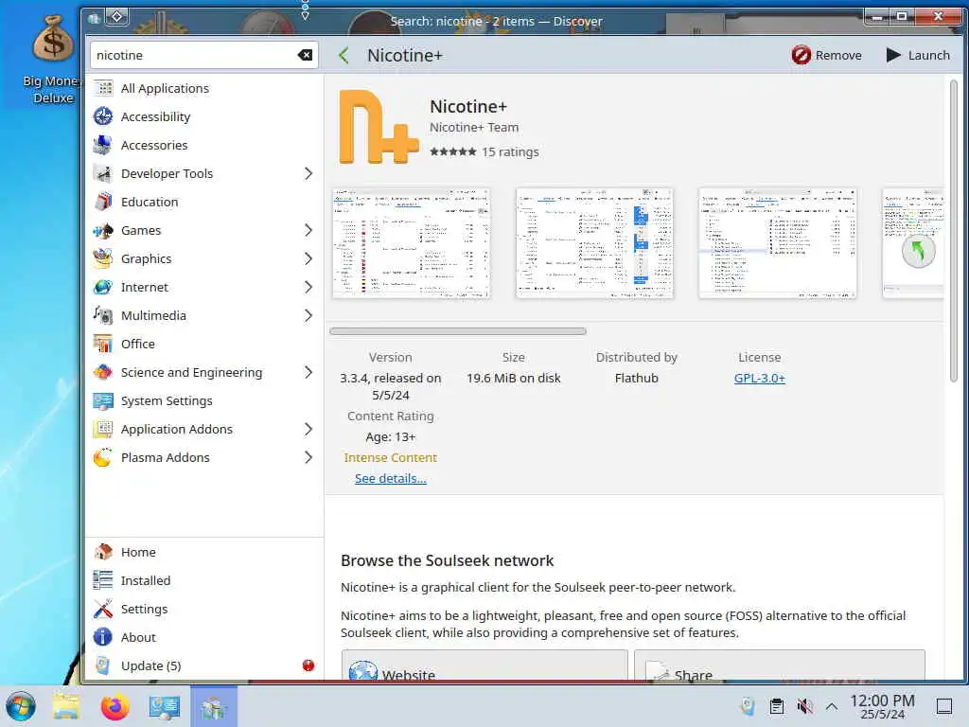
Task: Click the Office chart icon
Action: click(x=103, y=344)
